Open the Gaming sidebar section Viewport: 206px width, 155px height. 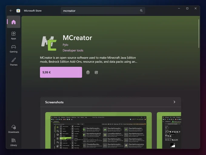pos(14,49)
